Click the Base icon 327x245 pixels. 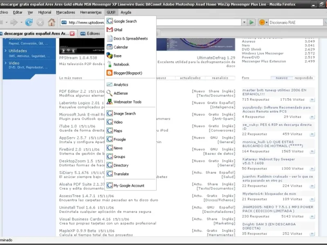tap(110, 56)
